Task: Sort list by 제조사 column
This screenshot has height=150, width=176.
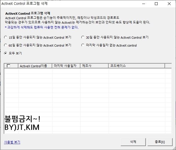Action: pos(94,66)
